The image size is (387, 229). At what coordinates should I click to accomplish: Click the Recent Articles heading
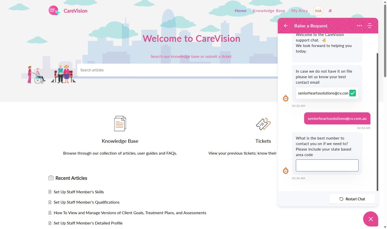coord(71,178)
